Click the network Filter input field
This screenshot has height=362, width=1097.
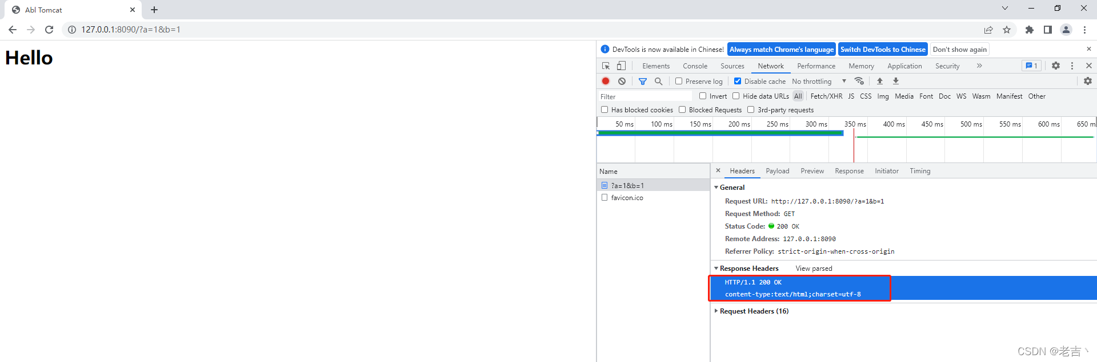[x=646, y=97]
